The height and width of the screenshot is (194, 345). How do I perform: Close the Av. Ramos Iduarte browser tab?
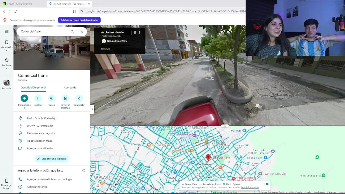(x=89, y=4)
